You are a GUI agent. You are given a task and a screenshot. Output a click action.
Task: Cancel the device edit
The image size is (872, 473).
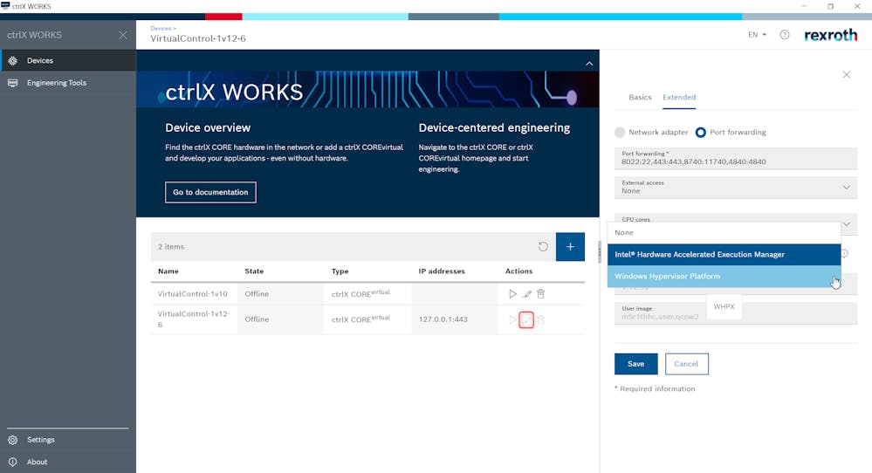[686, 364]
